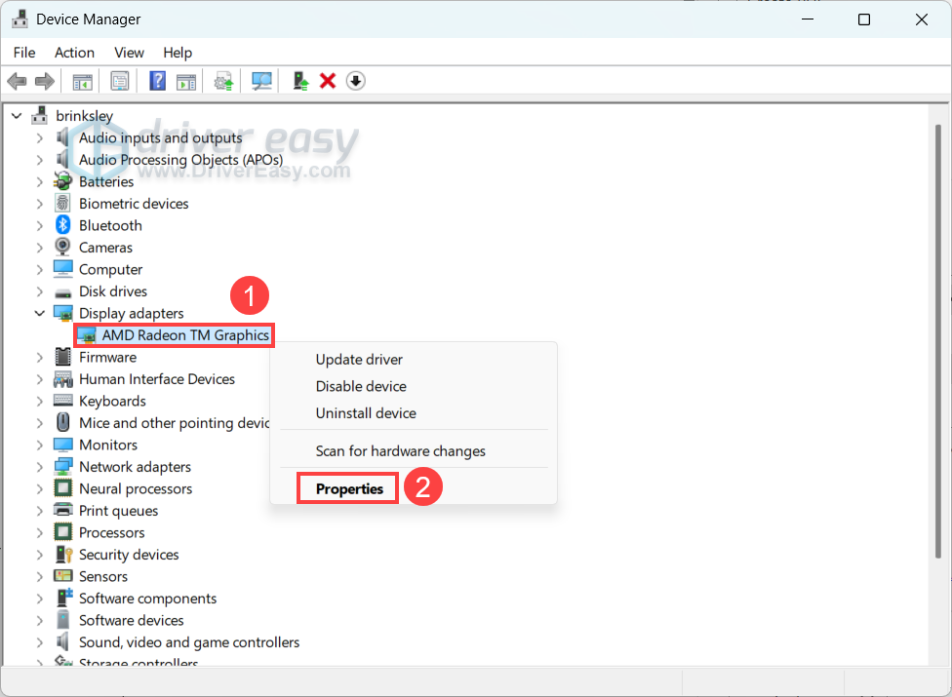The height and width of the screenshot is (697, 952).
Task: Expand the Monitors category
Action: pyautogui.click(x=39, y=445)
